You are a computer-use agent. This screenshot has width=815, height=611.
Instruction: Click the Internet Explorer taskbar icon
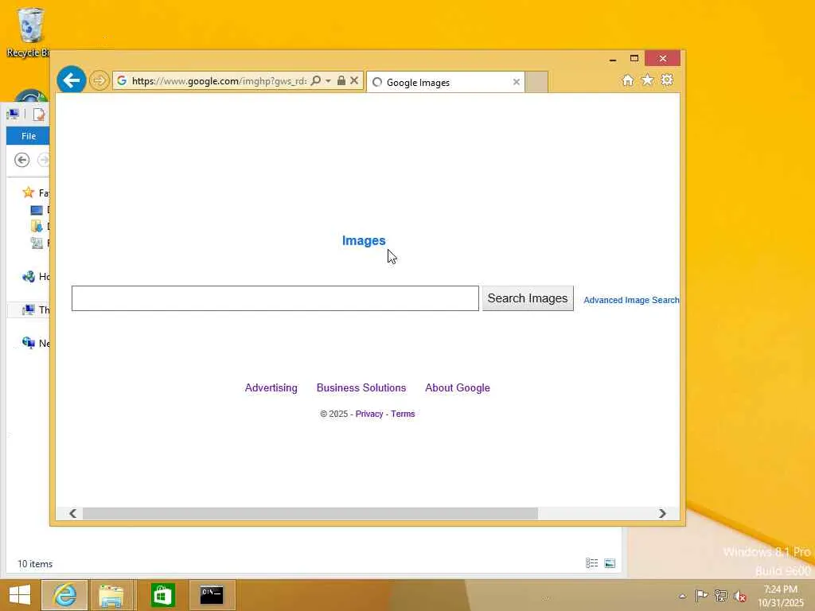(64, 595)
